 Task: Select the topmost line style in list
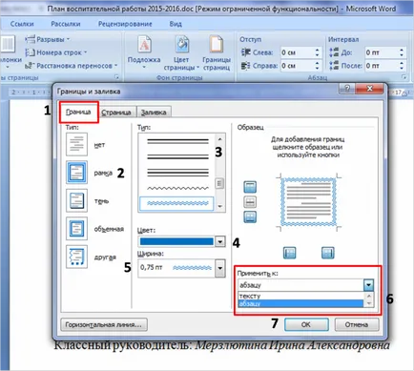click(x=177, y=141)
